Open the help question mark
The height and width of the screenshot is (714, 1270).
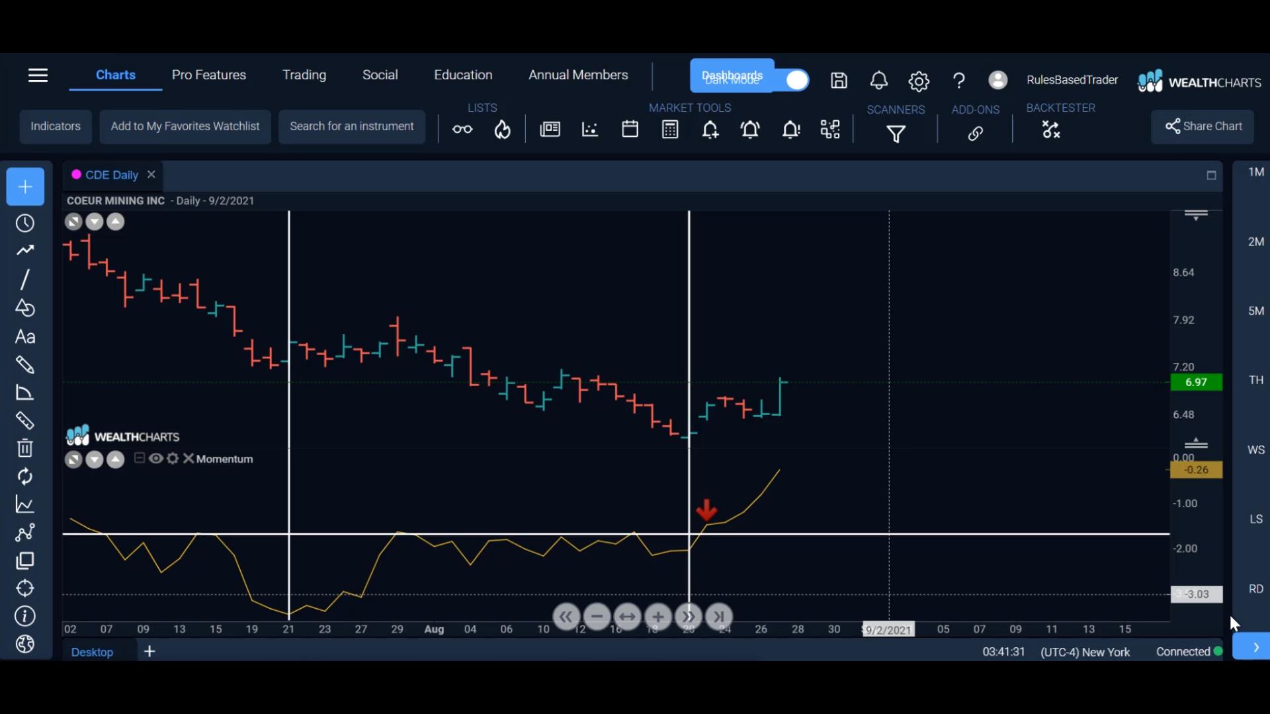(958, 81)
